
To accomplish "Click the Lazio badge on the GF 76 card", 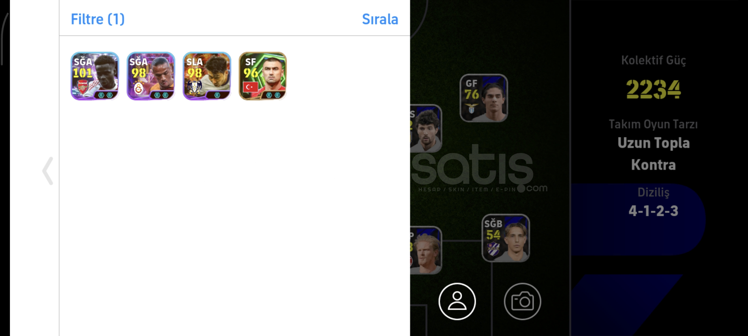I will coord(471,108).
